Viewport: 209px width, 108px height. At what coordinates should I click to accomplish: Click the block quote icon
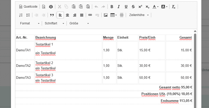point(52,15)
